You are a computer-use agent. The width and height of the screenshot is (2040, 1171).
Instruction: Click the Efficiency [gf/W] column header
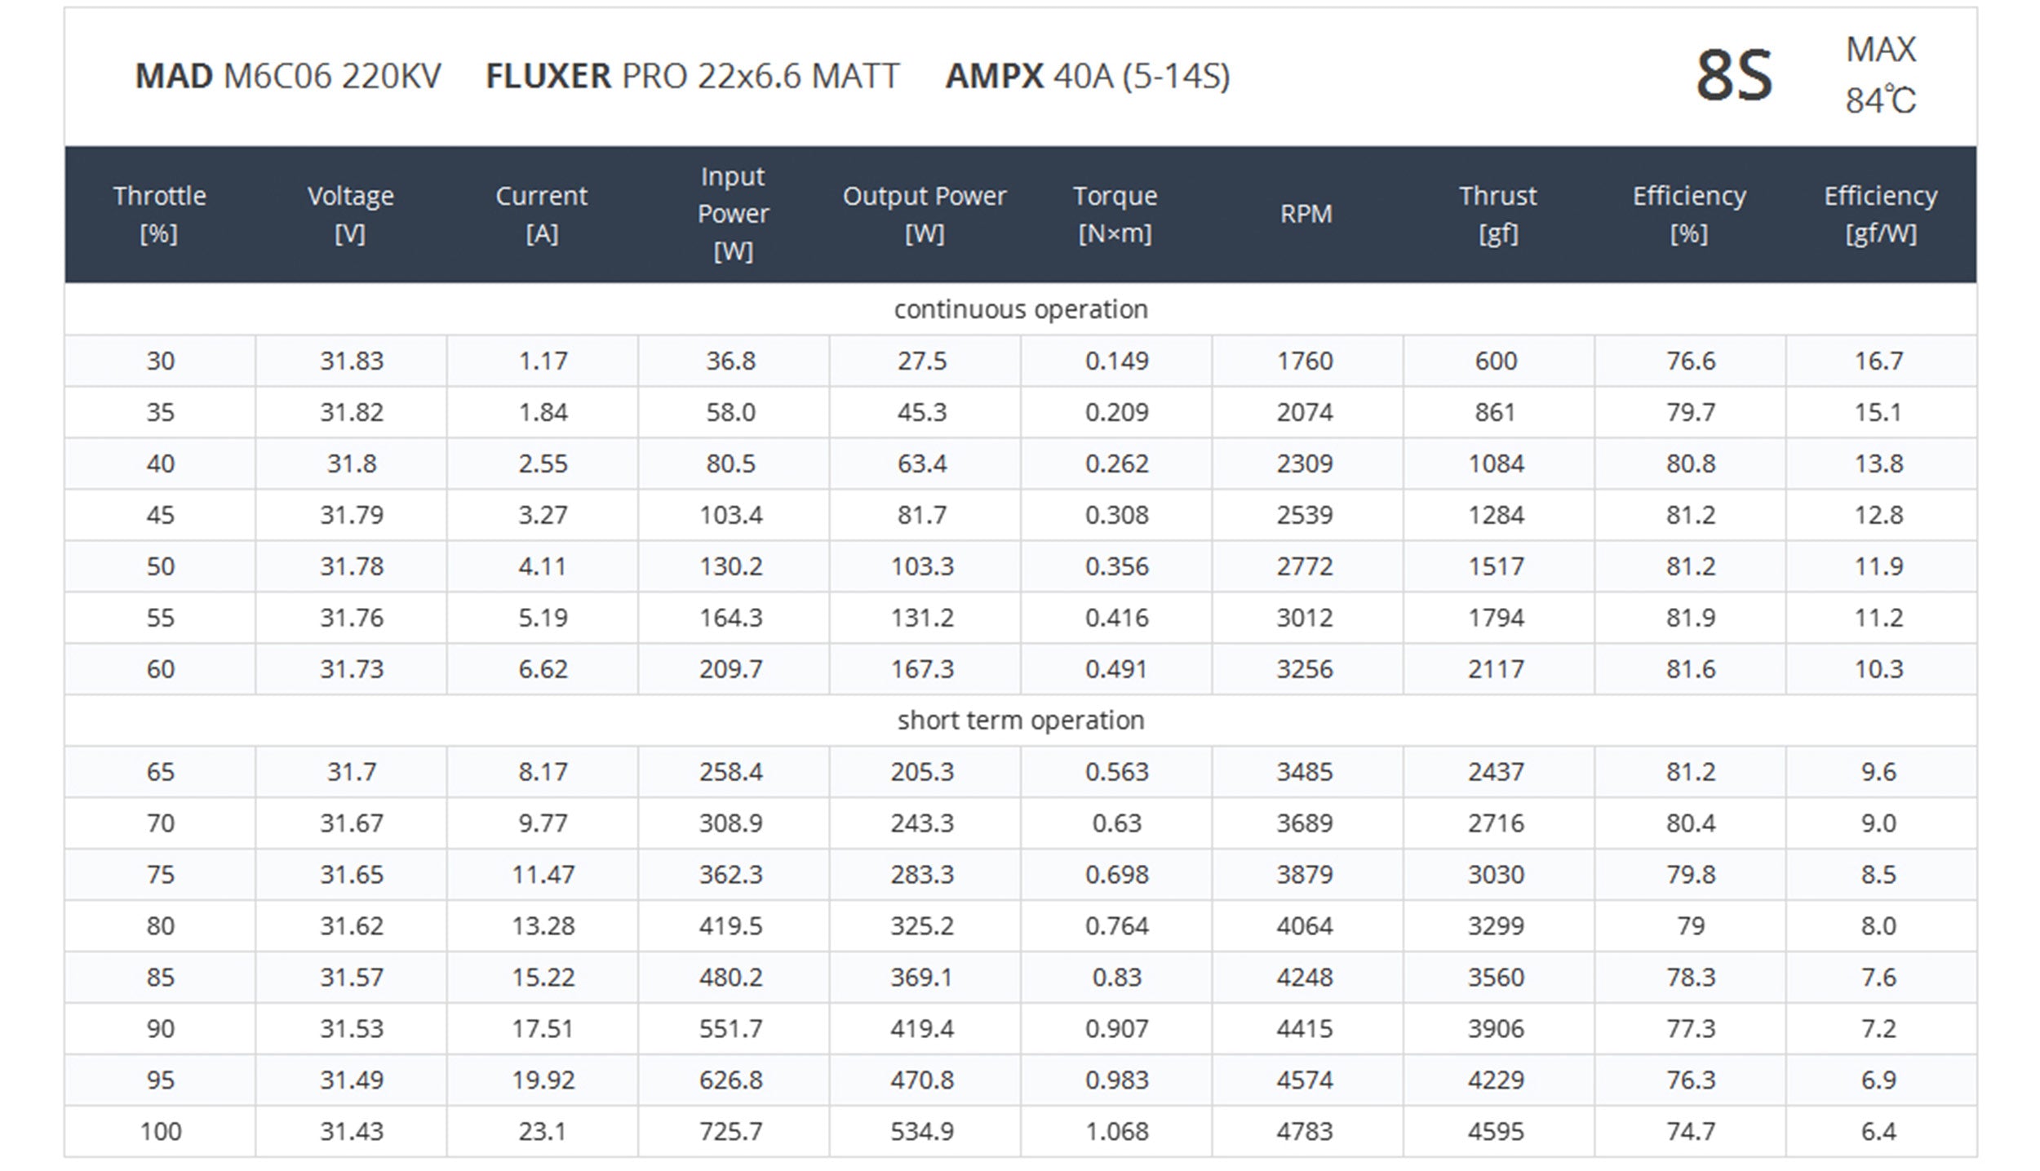[x=1880, y=215]
